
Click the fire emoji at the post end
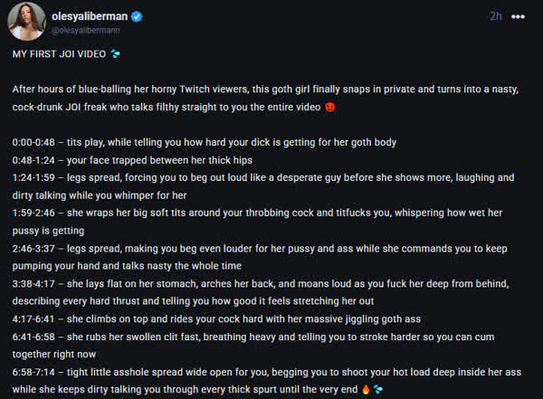tap(366, 389)
